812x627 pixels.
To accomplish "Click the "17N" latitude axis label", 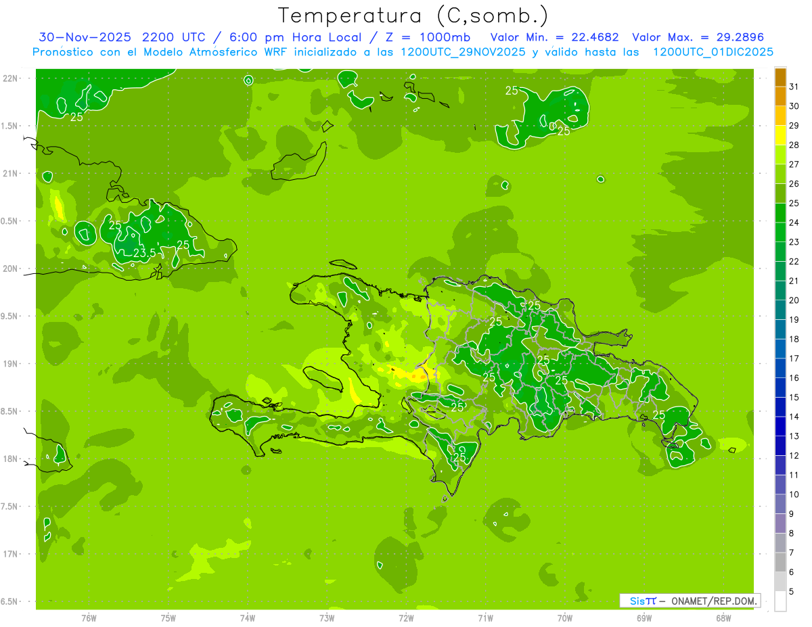I will (11, 554).
